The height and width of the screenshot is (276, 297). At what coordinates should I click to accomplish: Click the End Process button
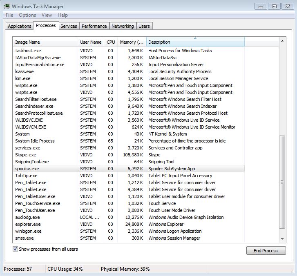click(265, 251)
